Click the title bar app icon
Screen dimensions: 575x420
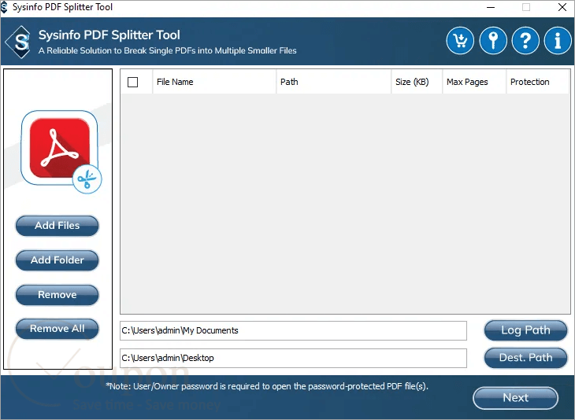(x=4, y=7)
